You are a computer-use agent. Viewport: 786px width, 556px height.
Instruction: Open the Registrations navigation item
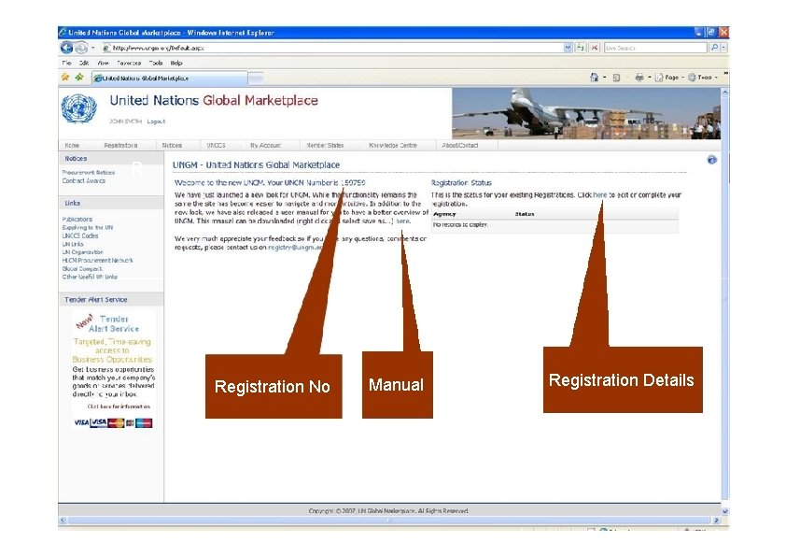[x=120, y=145]
